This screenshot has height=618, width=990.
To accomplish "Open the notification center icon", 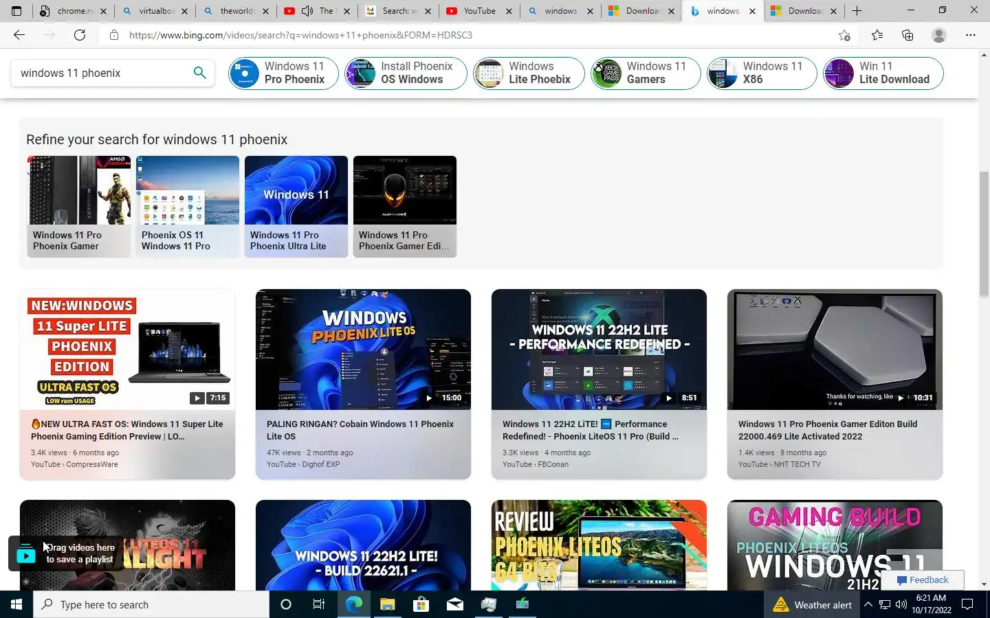I will click(x=967, y=605).
